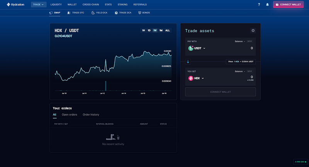Click the Jul 16 date label
309x167 pixels.
point(164,93)
